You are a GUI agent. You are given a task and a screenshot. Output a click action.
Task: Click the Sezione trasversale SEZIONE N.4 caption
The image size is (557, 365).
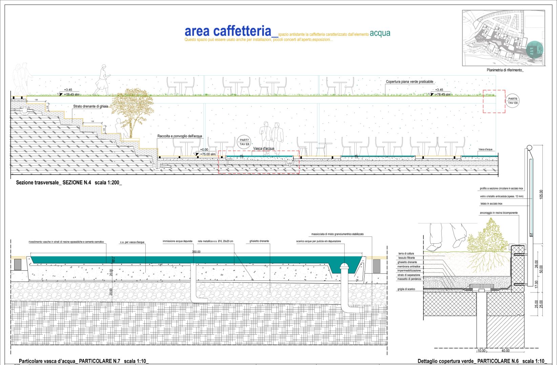pyautogui.click(x=69, y=183)
